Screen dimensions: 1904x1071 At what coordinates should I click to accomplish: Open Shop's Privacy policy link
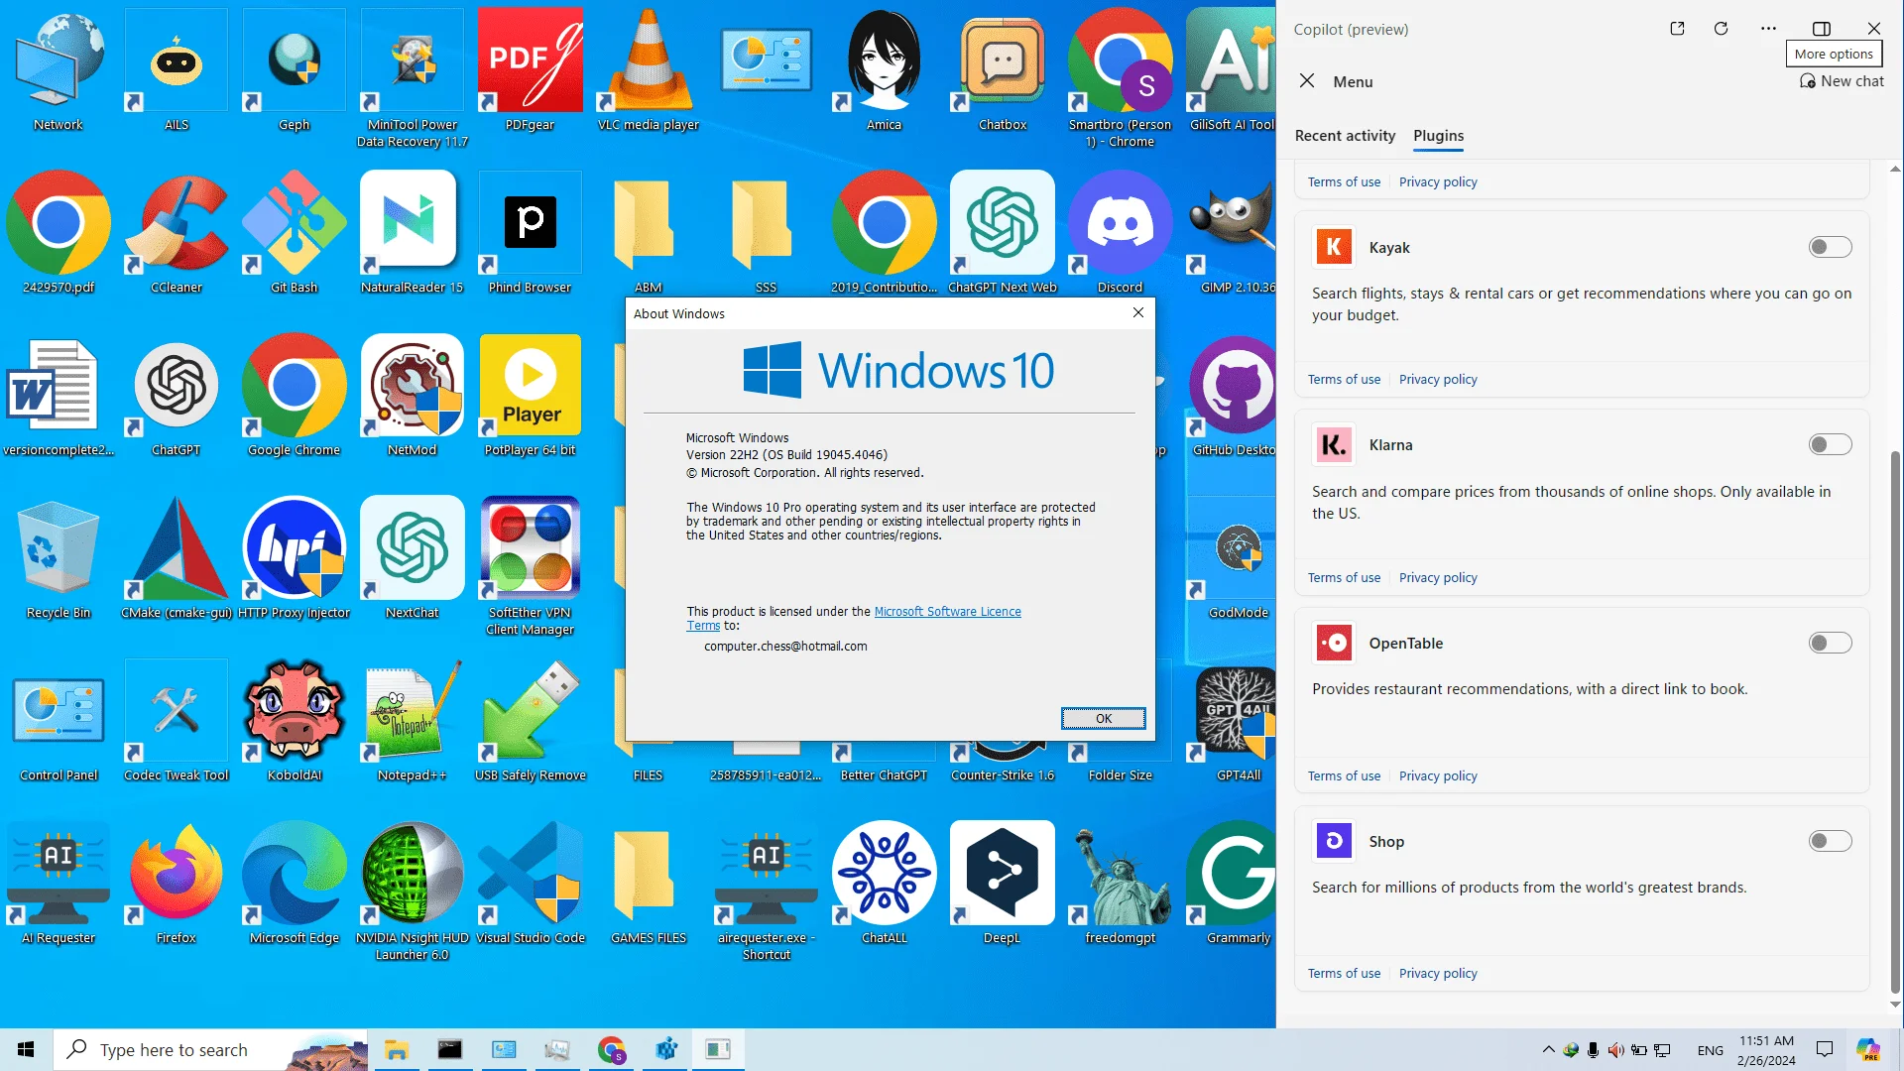[x=1438, y=974]
